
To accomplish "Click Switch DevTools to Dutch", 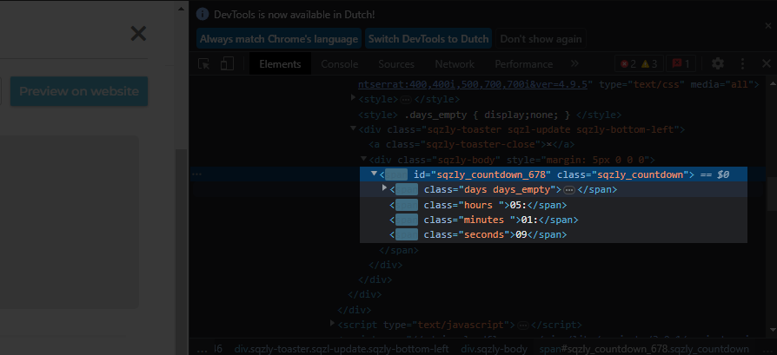I will click(428, 38).
